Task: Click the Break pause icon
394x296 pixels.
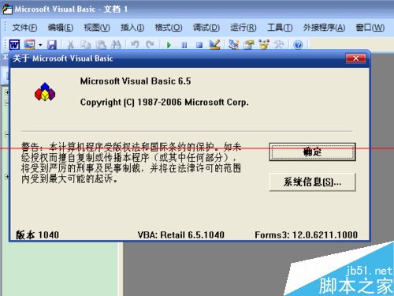Action: tap(184, 45)
